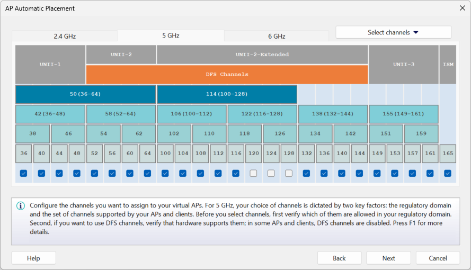Uncheck channel 56 checkbox

point(112,173)
